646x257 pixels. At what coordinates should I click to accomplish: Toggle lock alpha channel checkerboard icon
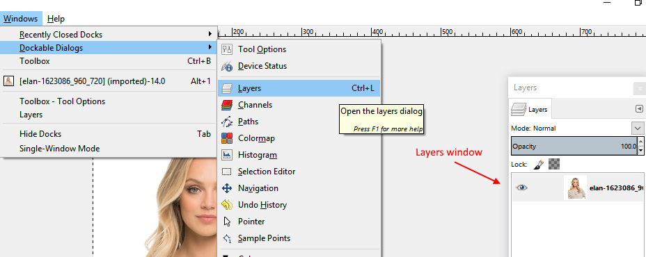(x=554, y=165)
